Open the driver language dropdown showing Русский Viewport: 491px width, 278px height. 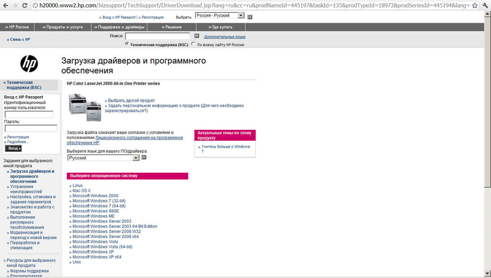102,157
